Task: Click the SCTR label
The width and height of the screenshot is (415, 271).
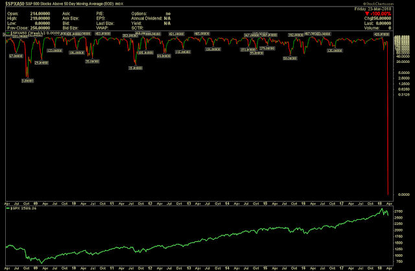Action: click(137, 28)
